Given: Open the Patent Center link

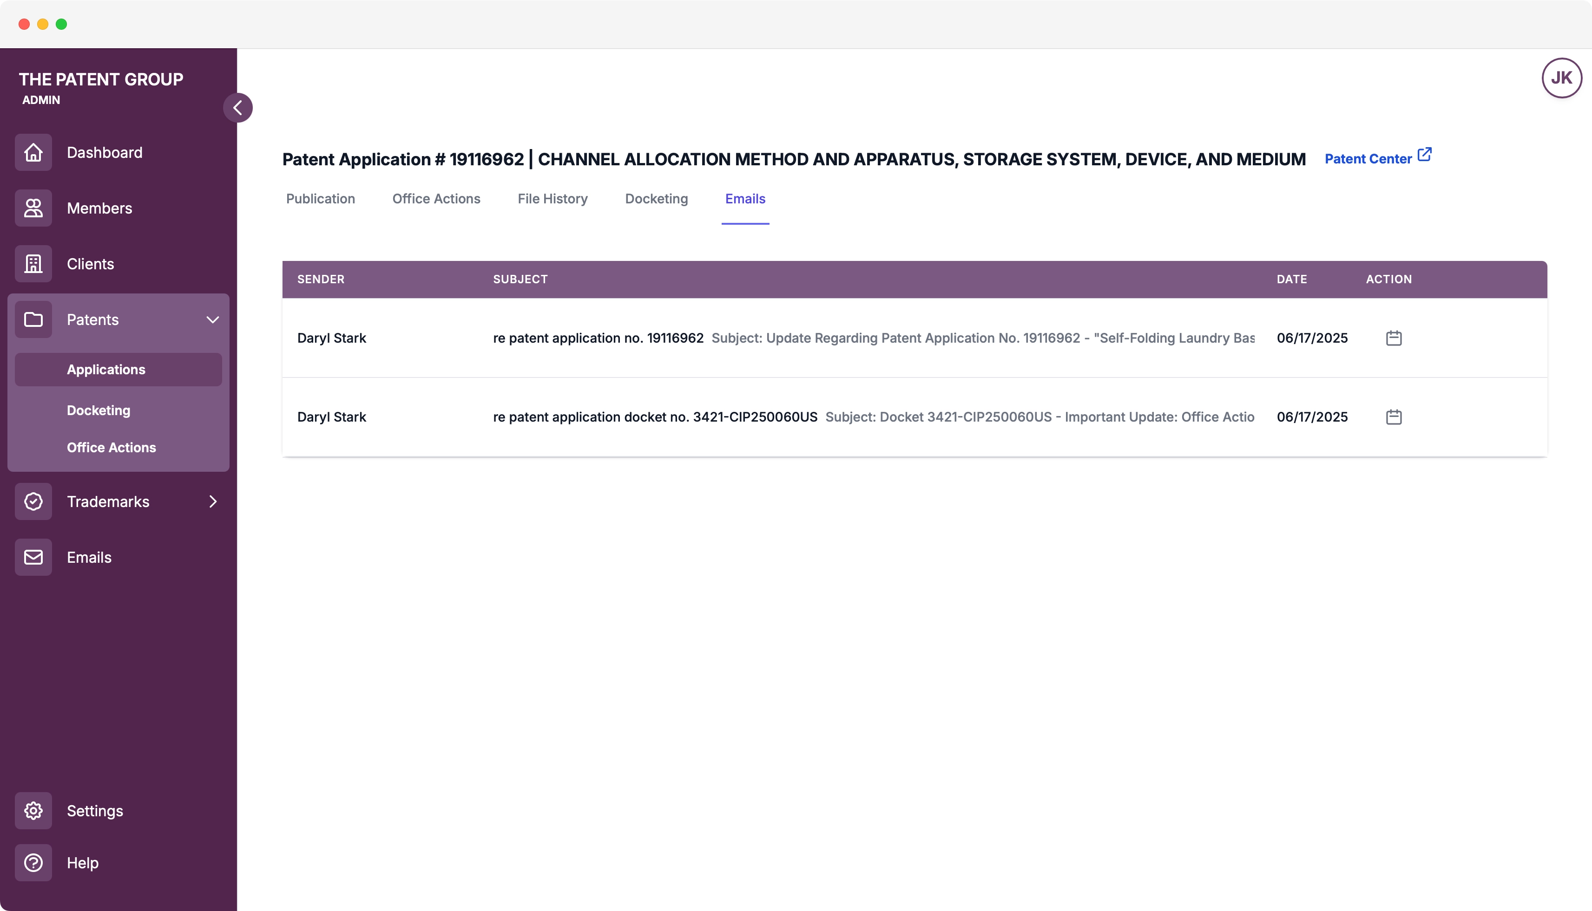Looking at the screenshot, I should tap(1368, 158).
